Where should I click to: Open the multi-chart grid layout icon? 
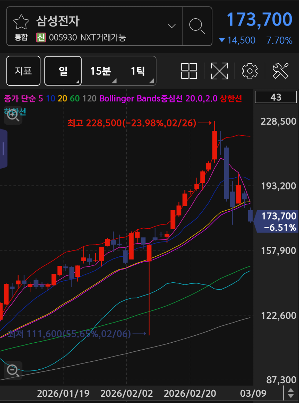click(x=189, y=71)
